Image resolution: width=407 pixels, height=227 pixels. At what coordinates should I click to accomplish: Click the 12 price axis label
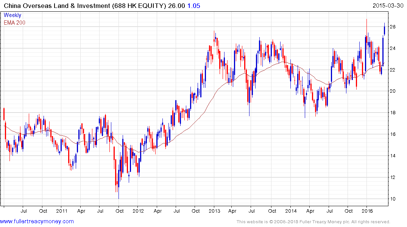click(393, 177)
